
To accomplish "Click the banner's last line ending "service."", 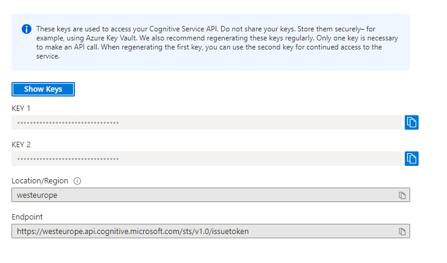I will tap(48, 57).
